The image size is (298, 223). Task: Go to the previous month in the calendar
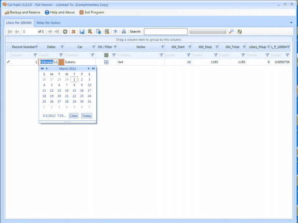point(46,69)
